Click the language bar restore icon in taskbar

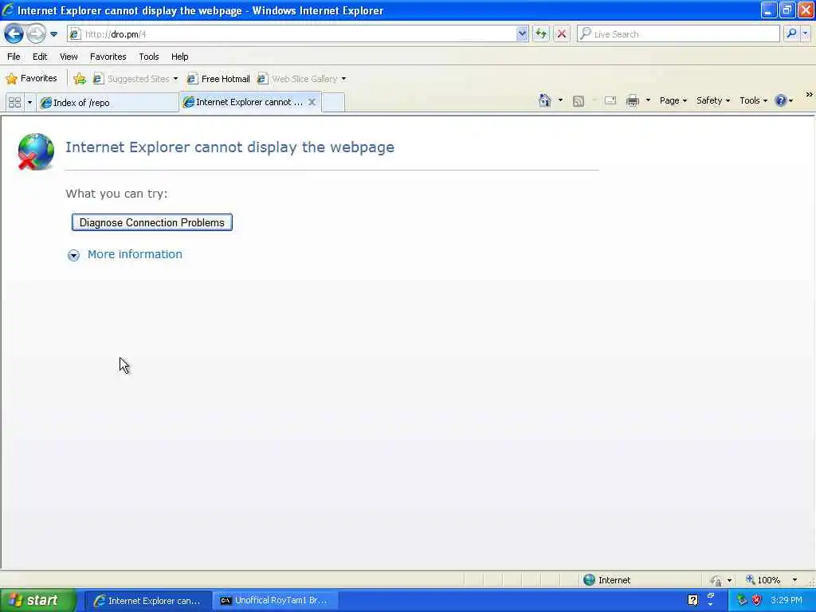coord(711,596)
